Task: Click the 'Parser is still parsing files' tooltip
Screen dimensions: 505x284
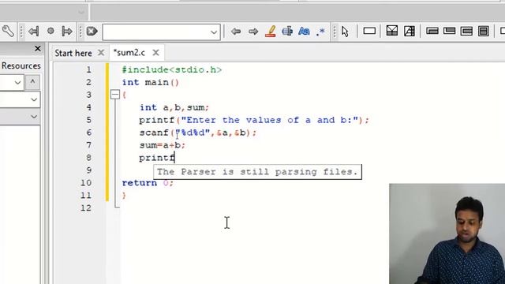Action: coord(257,172)
